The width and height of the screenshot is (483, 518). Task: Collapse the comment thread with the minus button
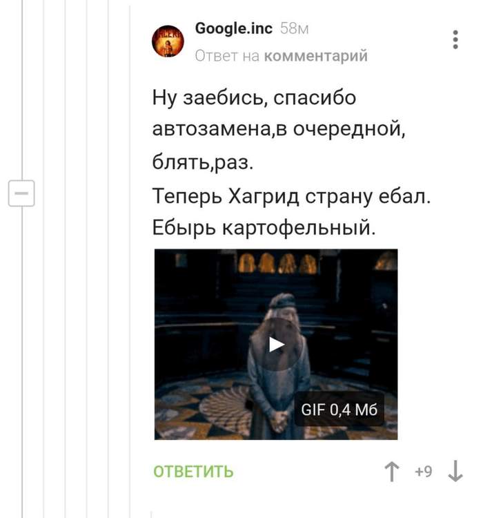21,193
